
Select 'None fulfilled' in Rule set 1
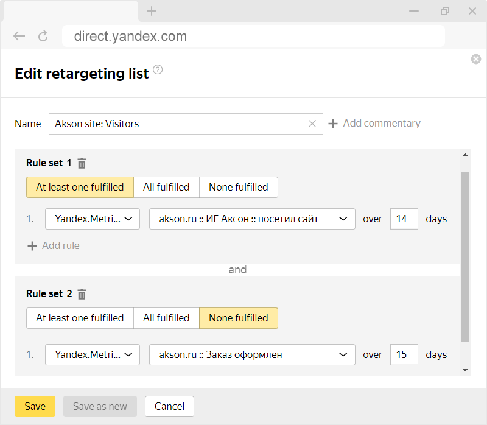(238, 188)
